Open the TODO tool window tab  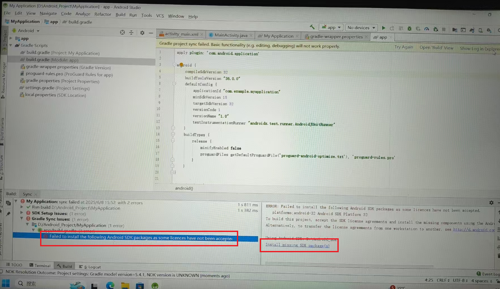click(x=14, y=265)
